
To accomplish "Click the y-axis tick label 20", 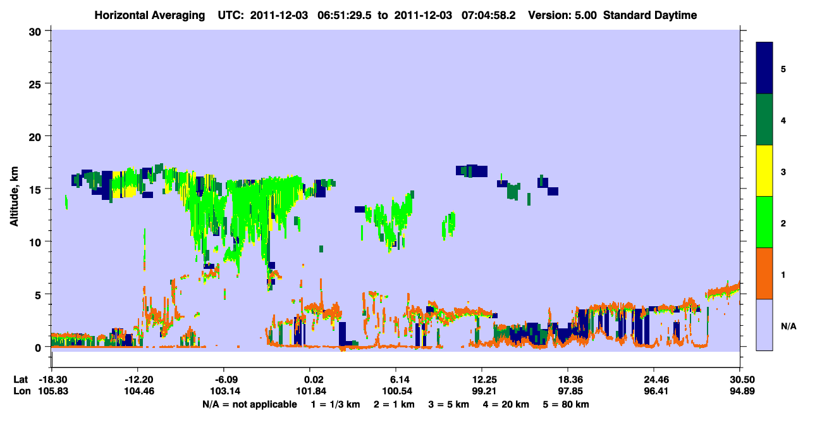I will pyautogui.click(x=37, y=136).
